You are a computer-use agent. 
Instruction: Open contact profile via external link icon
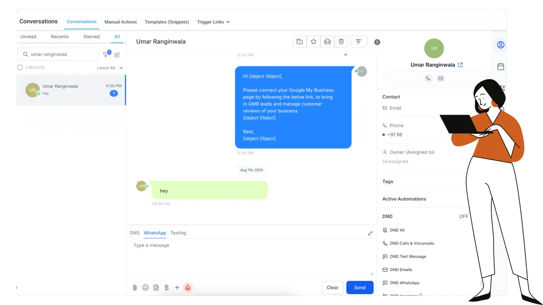click(460, 65)
